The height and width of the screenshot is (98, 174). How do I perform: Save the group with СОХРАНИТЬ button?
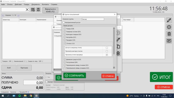point(75,75)
